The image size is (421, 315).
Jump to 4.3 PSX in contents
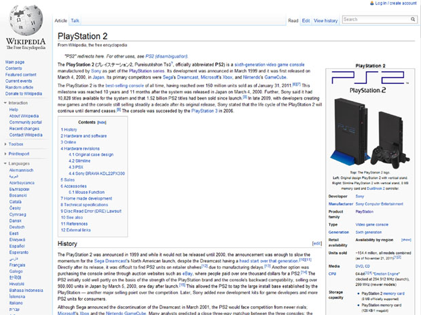pyautogui.click(x=76, y=167)
